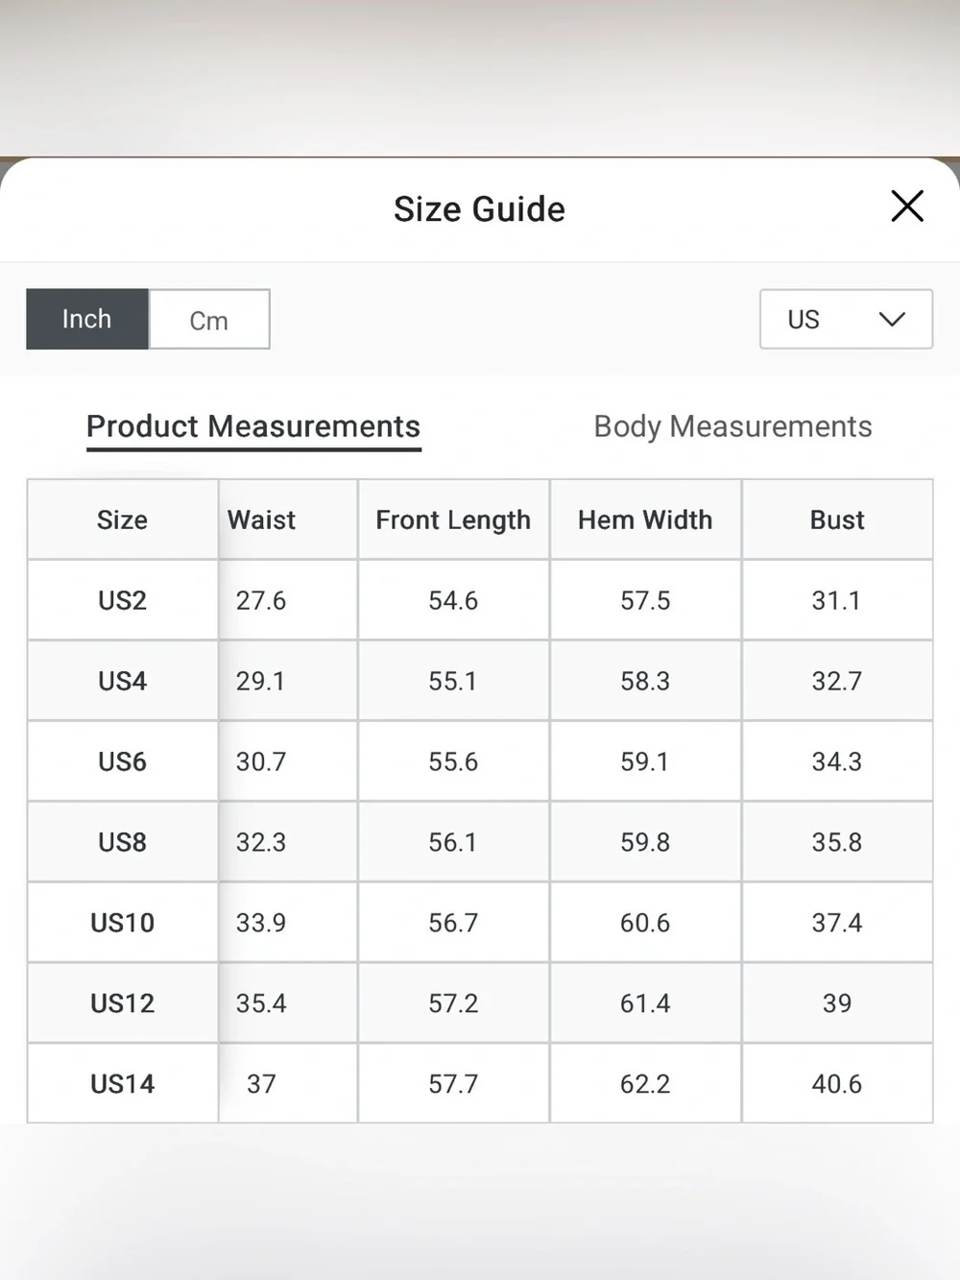Switch units to Cm
The image size is (960, 1280).
[x=209, y=319]
